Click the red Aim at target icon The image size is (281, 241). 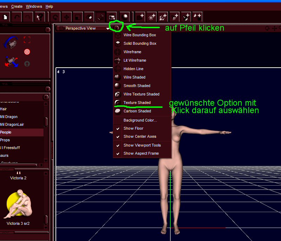pos(27,52)
